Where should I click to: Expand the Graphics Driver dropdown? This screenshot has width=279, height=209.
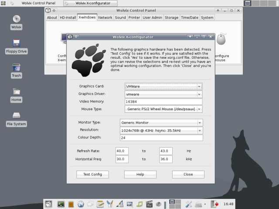tap(199, 94)
